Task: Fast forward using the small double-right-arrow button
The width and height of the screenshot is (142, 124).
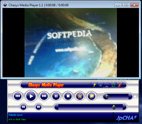Action: click(x=39, y=107)
